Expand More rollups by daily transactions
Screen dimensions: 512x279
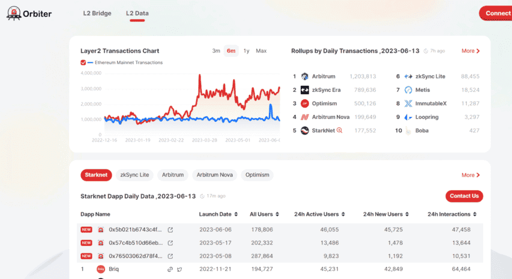point(471,51)
